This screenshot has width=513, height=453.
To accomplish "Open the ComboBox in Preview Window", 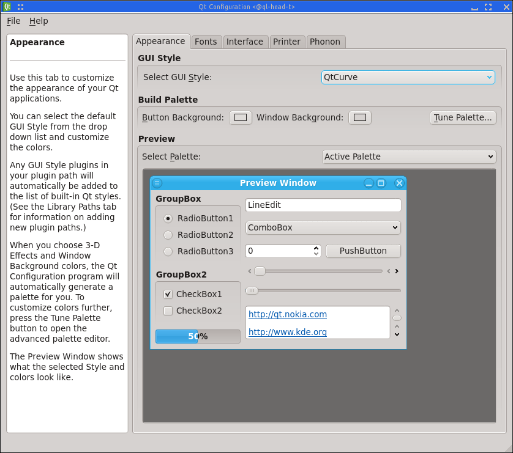I will pos(323,227).
